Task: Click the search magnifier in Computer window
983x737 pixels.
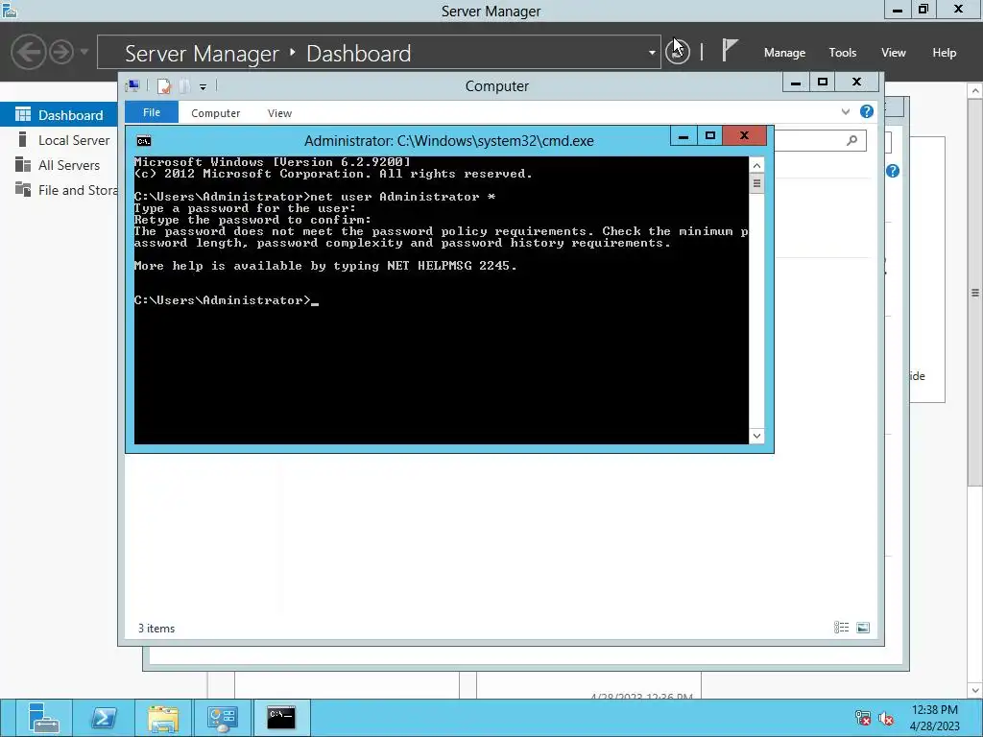Action: (852, 140)
